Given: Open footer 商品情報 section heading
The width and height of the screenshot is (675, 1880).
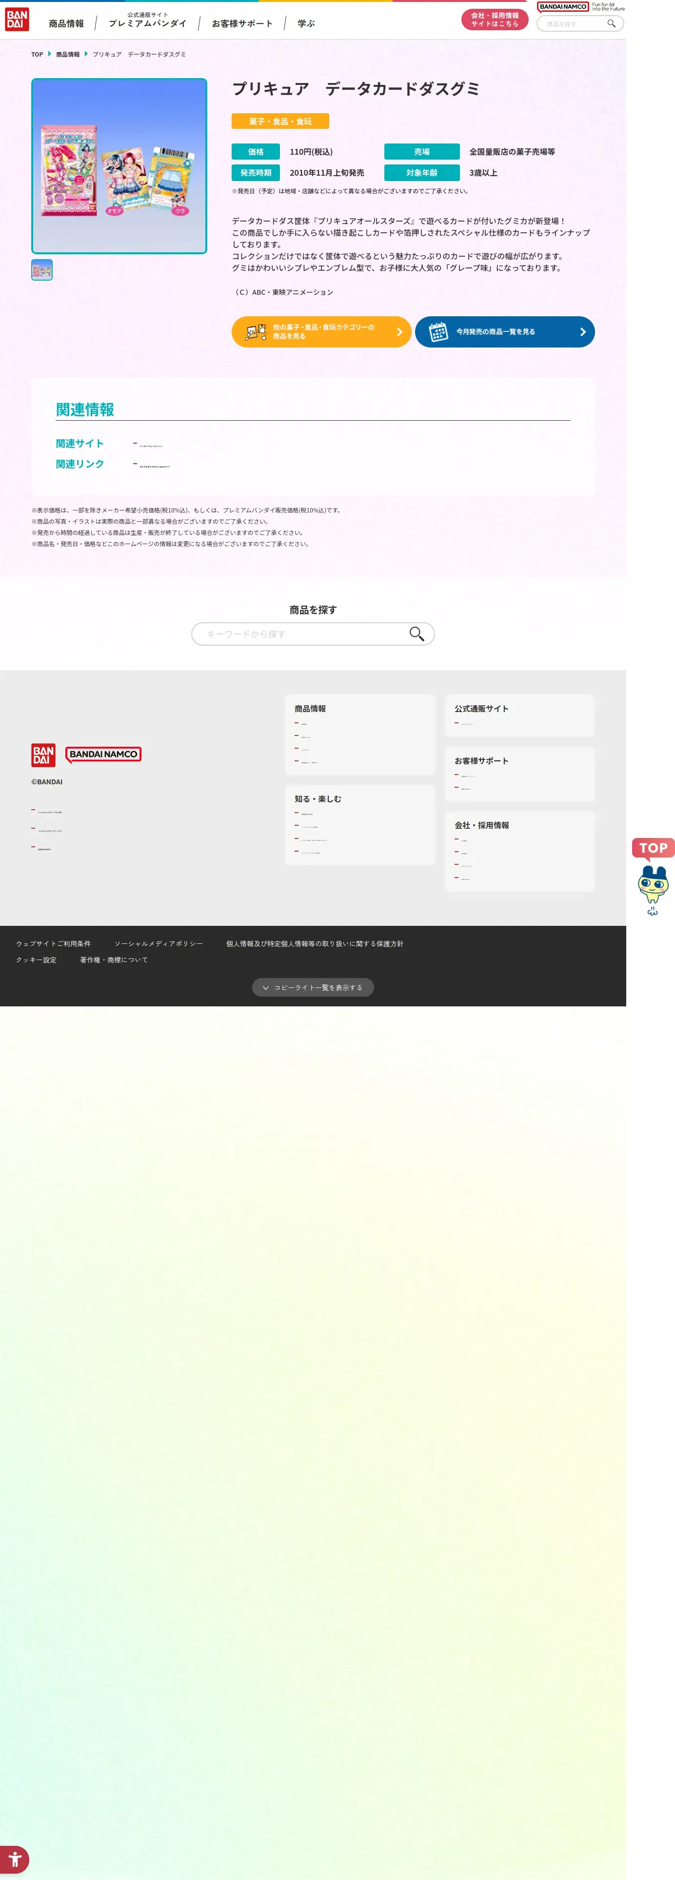Looking at the screenshot, I should tap(311, 709).
